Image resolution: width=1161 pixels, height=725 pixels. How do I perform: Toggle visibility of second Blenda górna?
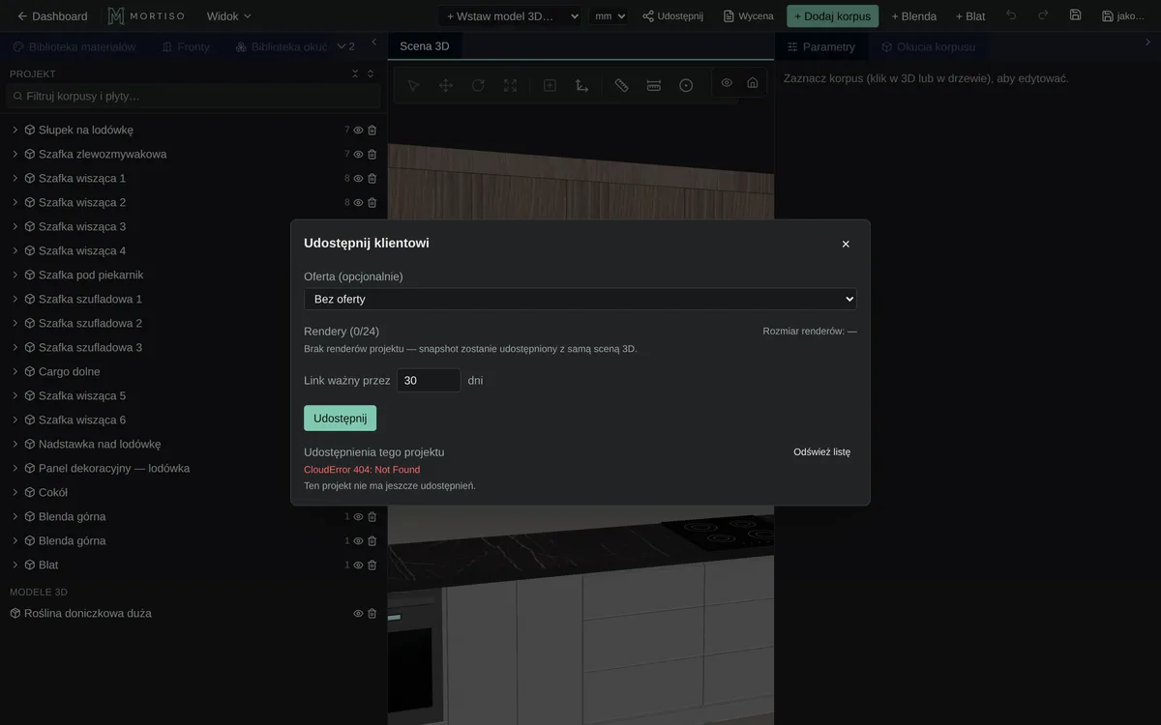358,540
